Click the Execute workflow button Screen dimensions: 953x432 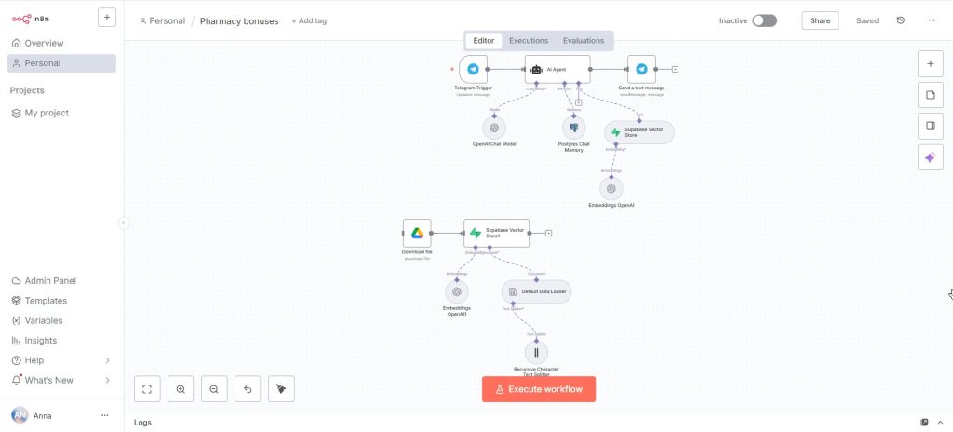coord(539,389)
